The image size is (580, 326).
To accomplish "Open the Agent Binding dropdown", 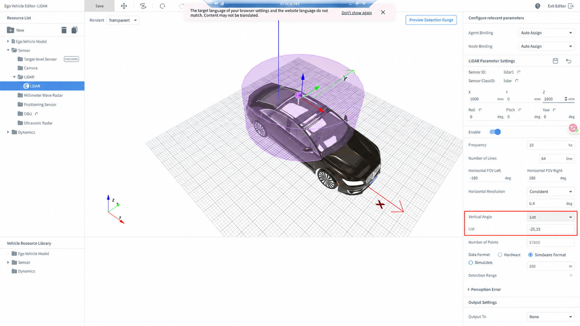I will pyautogui.click(x=546, y=33).
